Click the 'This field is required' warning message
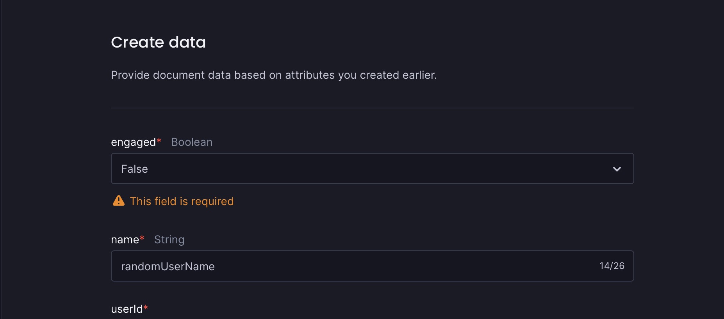Screen dimensions: 724x319 point(182,201)
